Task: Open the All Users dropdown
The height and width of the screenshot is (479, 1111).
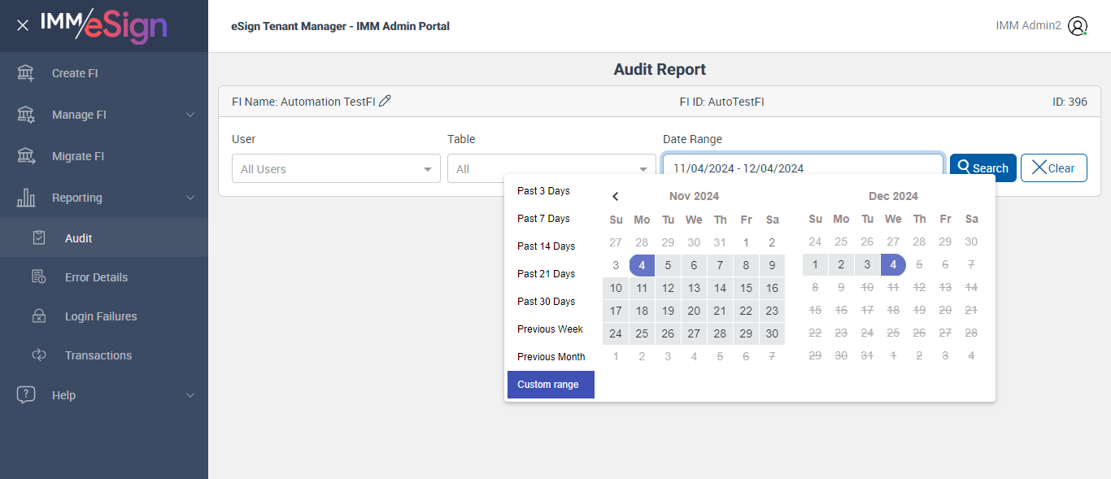Action: point(336,169)
